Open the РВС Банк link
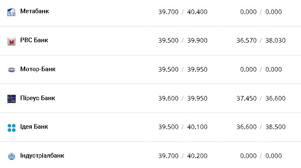The height and width of the screenshot is (168, 301). coord(34,41)
